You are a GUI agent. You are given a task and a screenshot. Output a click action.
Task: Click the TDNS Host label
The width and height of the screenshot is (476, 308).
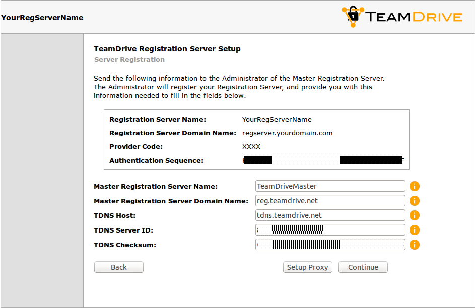tap(114, 216)
